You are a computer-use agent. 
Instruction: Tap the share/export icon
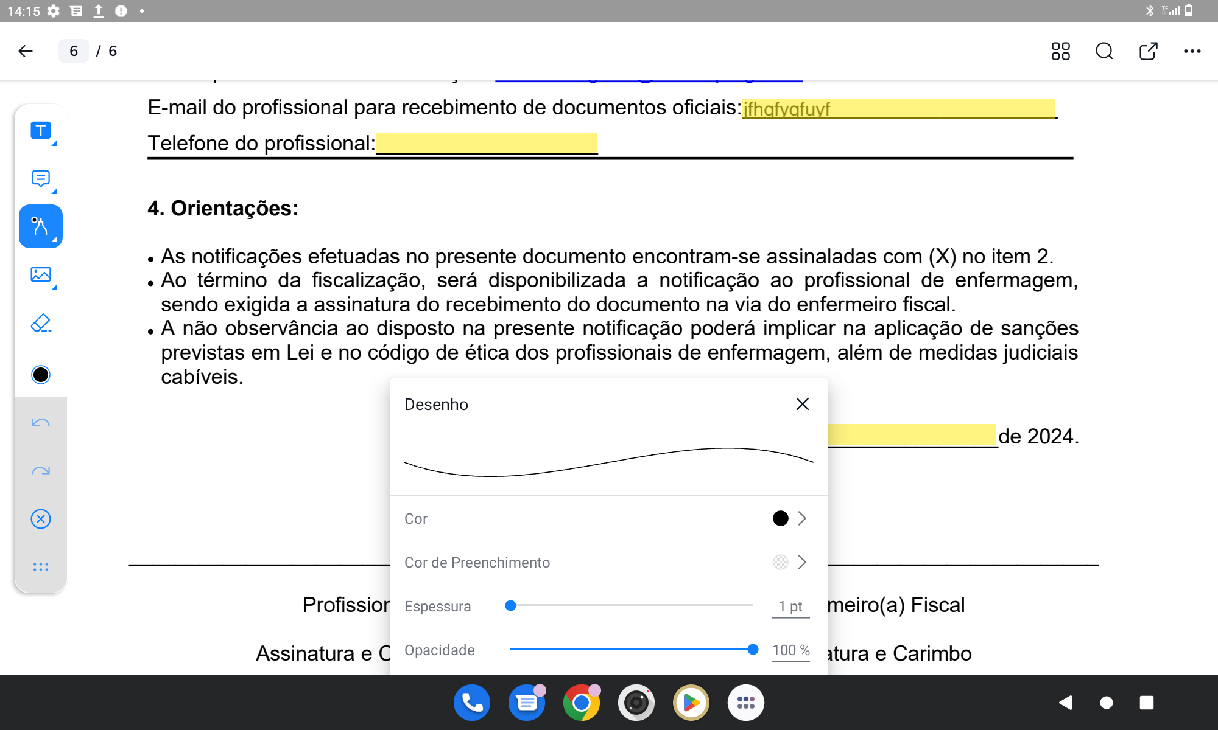[x=1148, y=51]
